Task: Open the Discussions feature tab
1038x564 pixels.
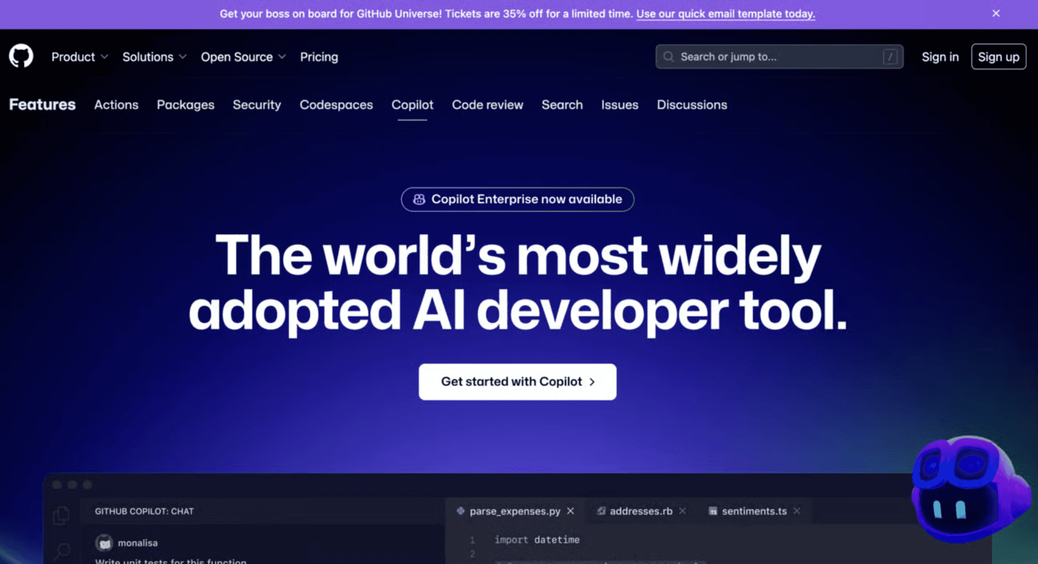Action: 692,105
